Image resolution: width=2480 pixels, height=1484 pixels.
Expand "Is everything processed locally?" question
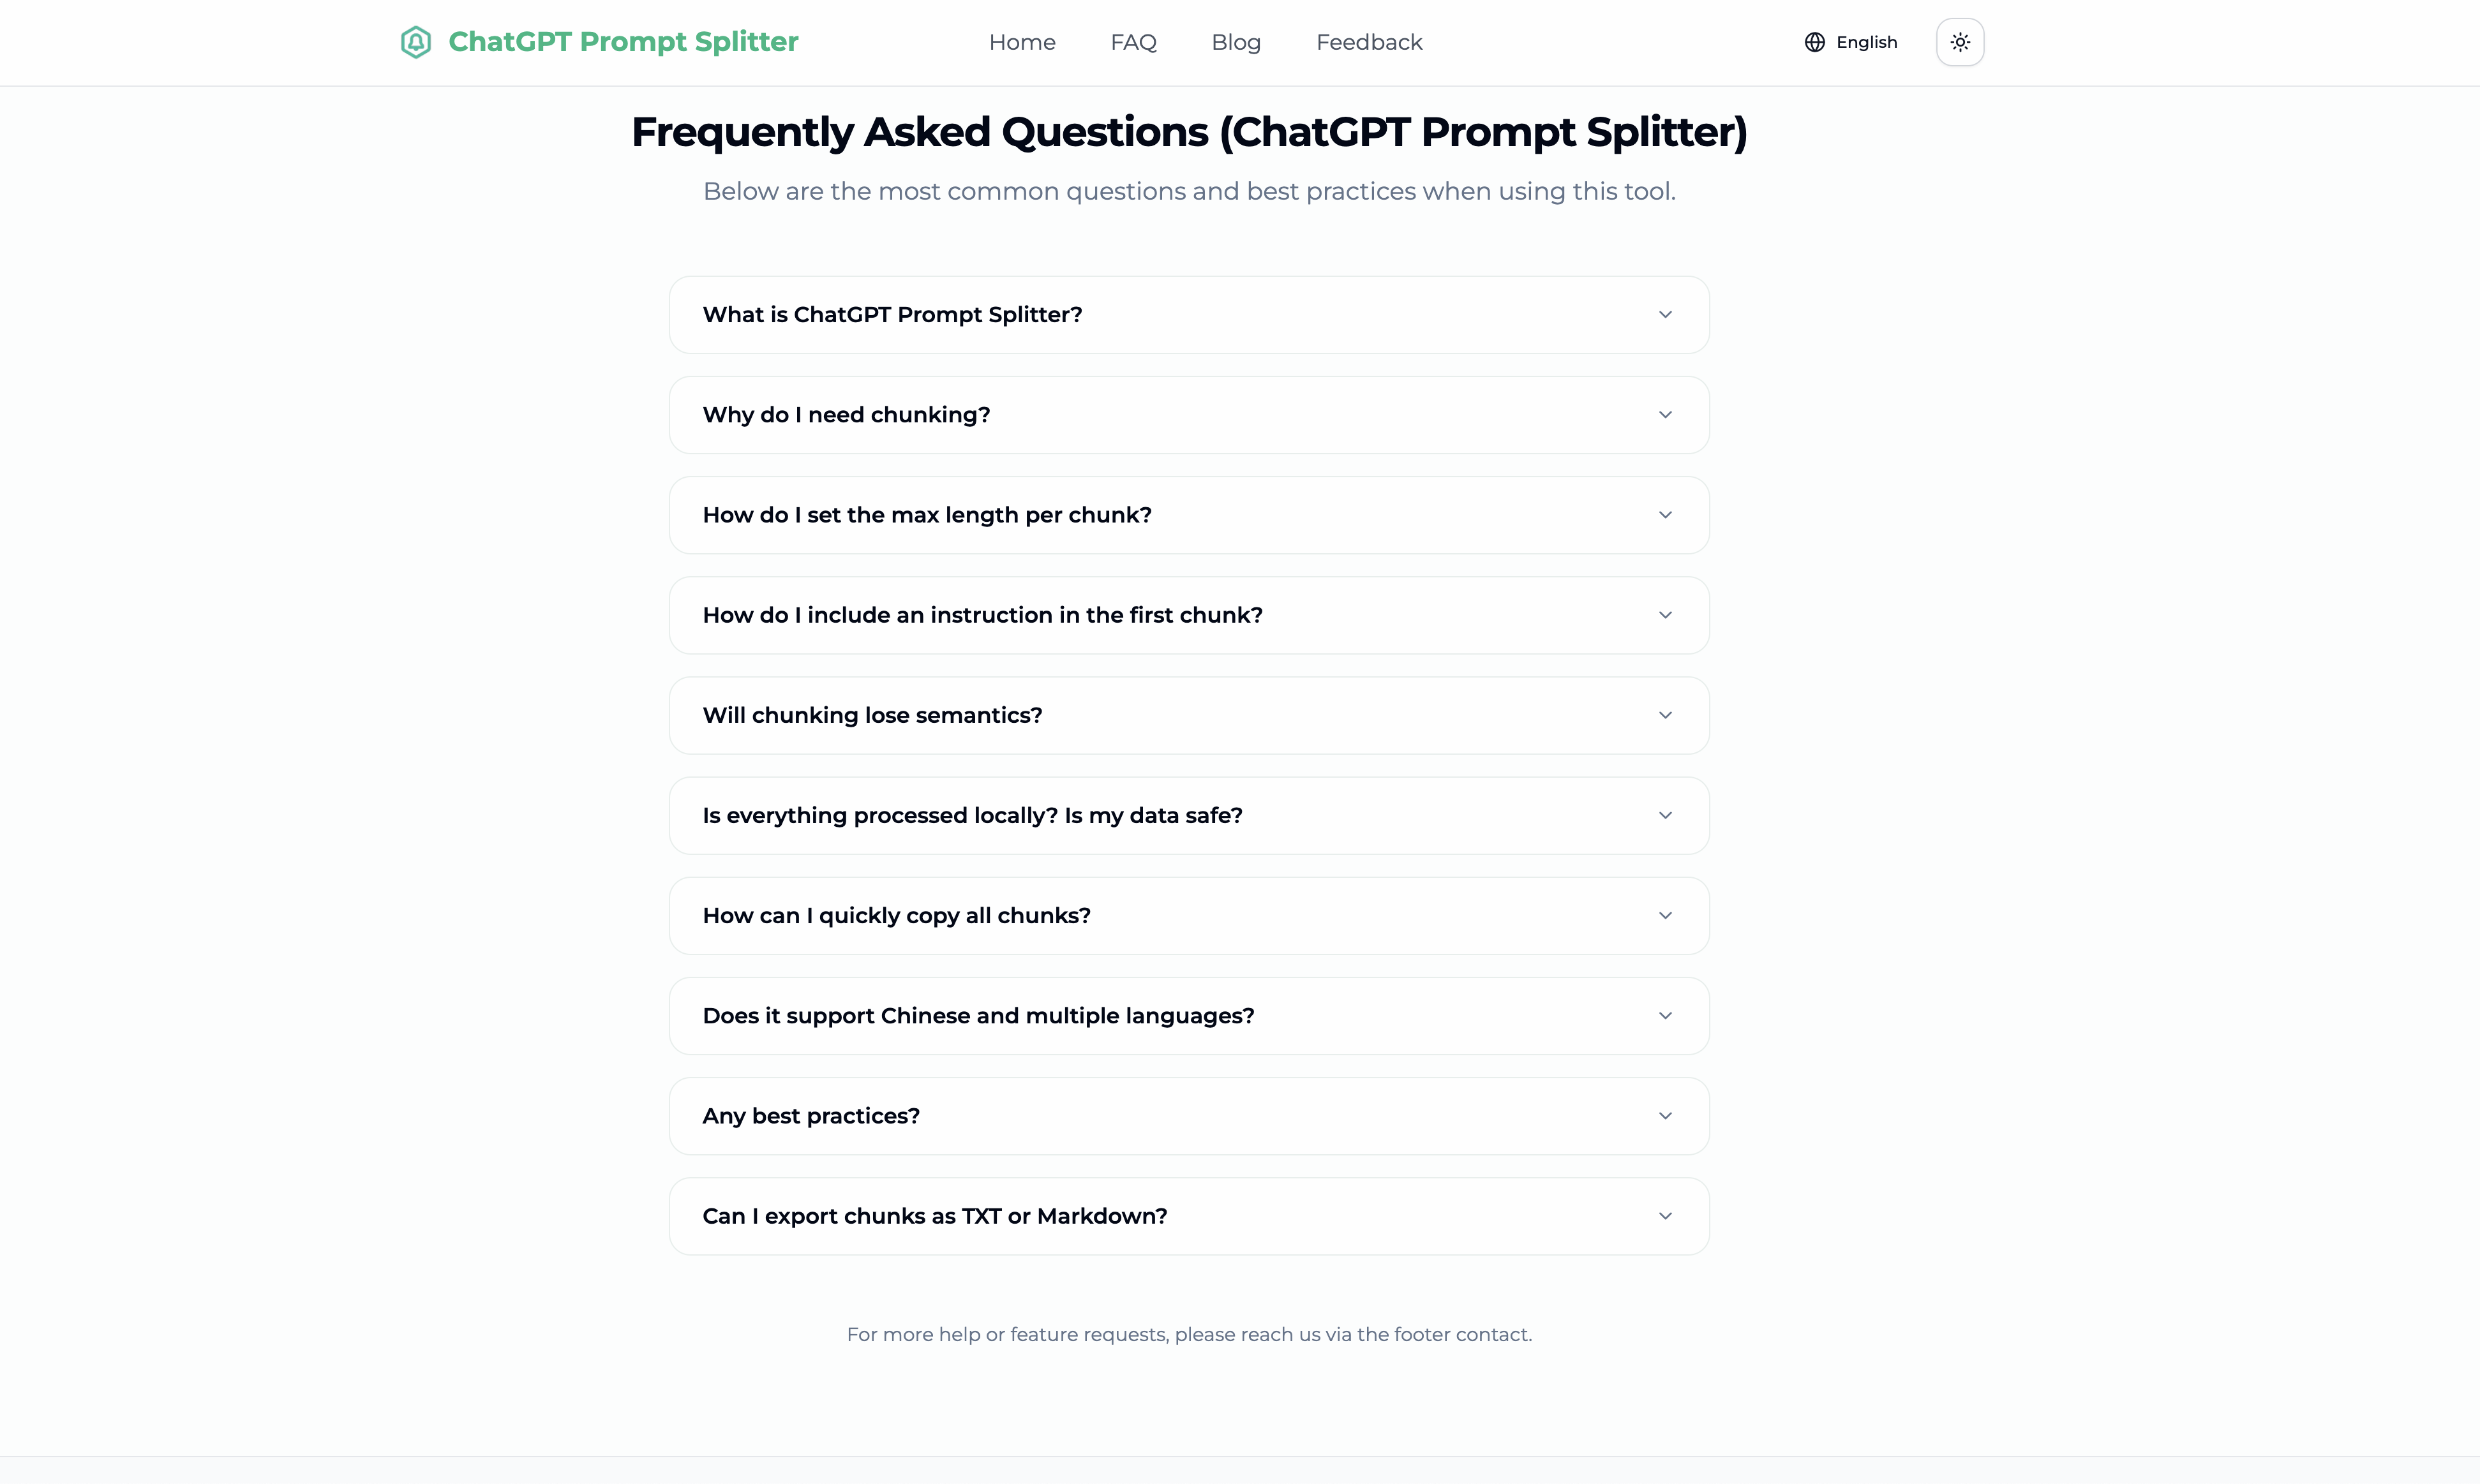(972, 815)
